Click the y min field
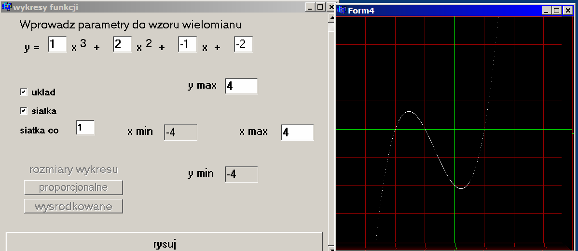The height and width of the screenshot is (251, 578). (241, 174)
